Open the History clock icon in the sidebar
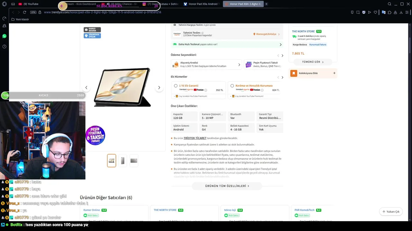This screenshot has height=231, width=412. coord(4,47)
